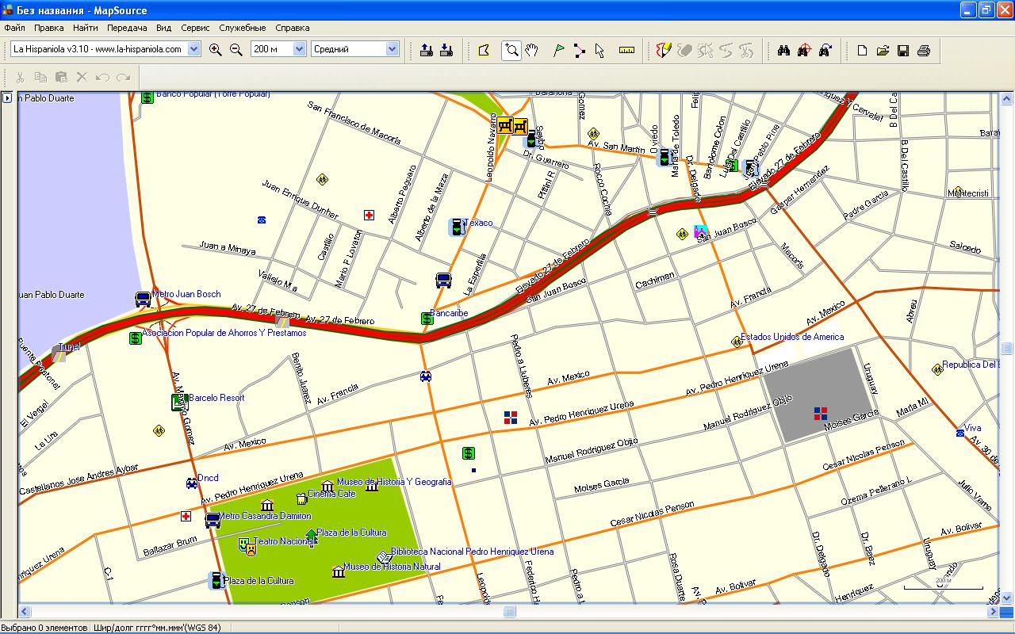
Task: Click the Museo de Historia Natural icon
Action: [339, 571]
